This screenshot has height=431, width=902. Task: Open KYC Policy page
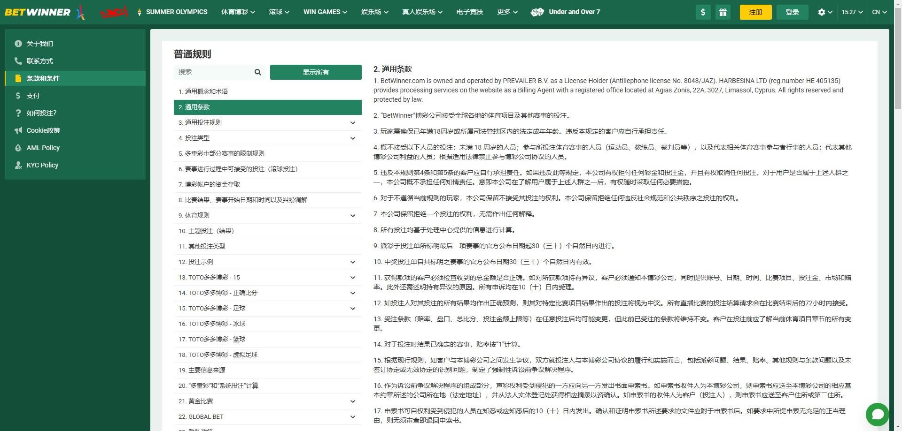pos(75,165)
